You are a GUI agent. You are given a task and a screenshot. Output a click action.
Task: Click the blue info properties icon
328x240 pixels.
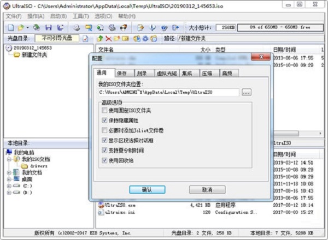[153, 28]
